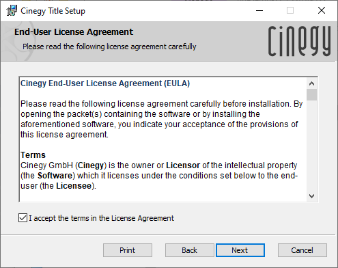Click the license scrollbar down arrow

coord(311,196)
